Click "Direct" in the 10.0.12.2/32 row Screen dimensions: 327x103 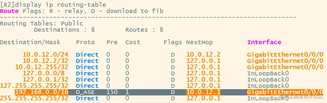click(x=87, y=61)
